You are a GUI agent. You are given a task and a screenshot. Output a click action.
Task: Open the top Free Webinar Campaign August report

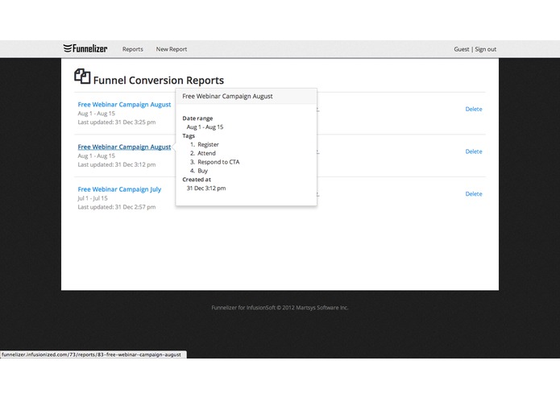124,105
